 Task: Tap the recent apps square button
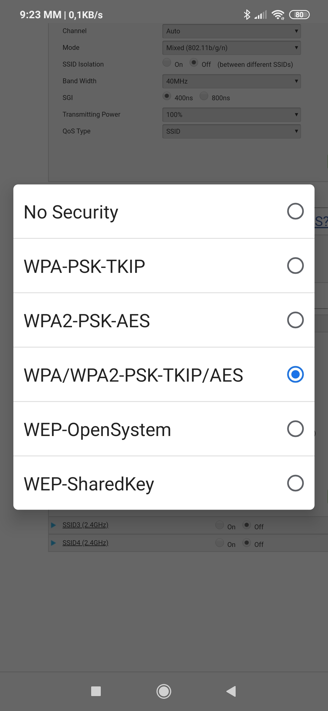96,691
